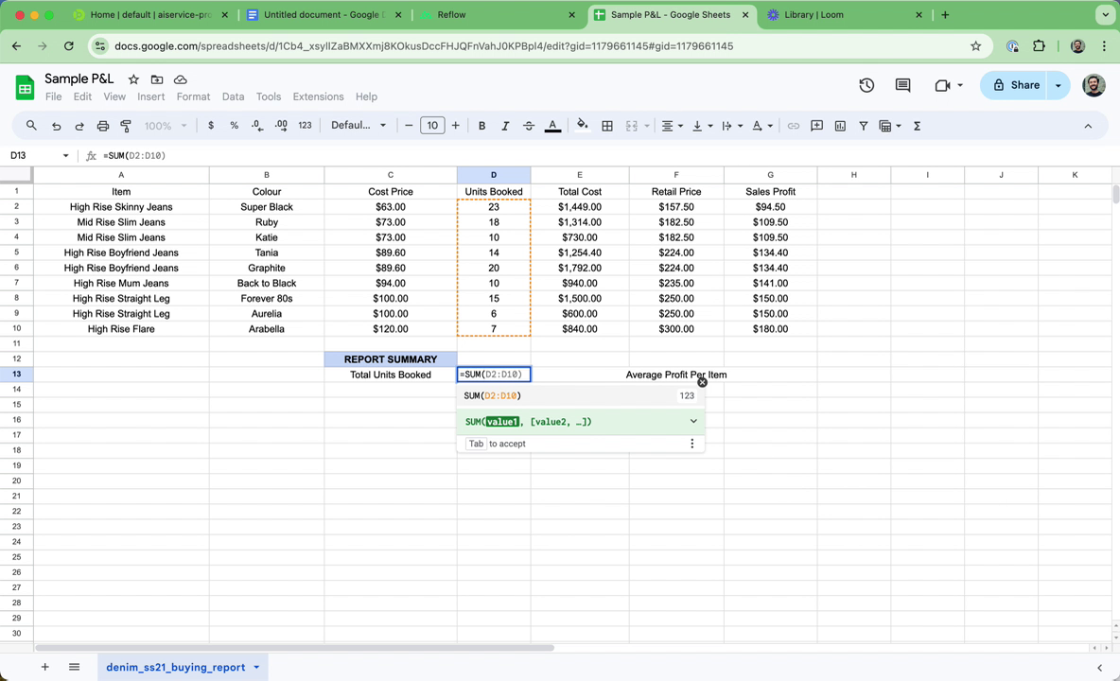Click the create filter icon
This screenshot has height=681, width=1120.
pyautogui.click(x=863, y=126)
